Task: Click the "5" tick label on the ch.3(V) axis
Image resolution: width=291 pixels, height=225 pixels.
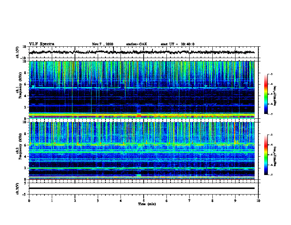Action: click(25, 183)
